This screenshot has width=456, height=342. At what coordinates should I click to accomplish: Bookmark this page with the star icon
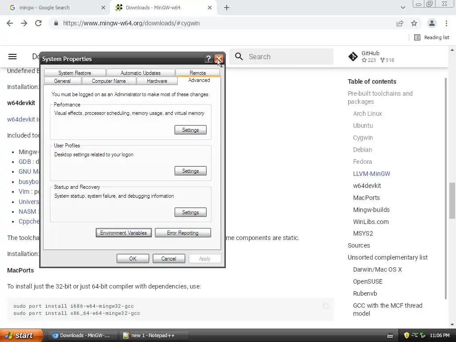click(x=414, y=23)
